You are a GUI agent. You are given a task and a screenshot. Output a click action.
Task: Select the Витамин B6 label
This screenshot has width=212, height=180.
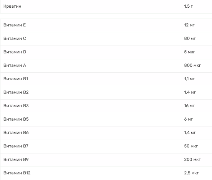pyautogui.click(x=16, y=133)
